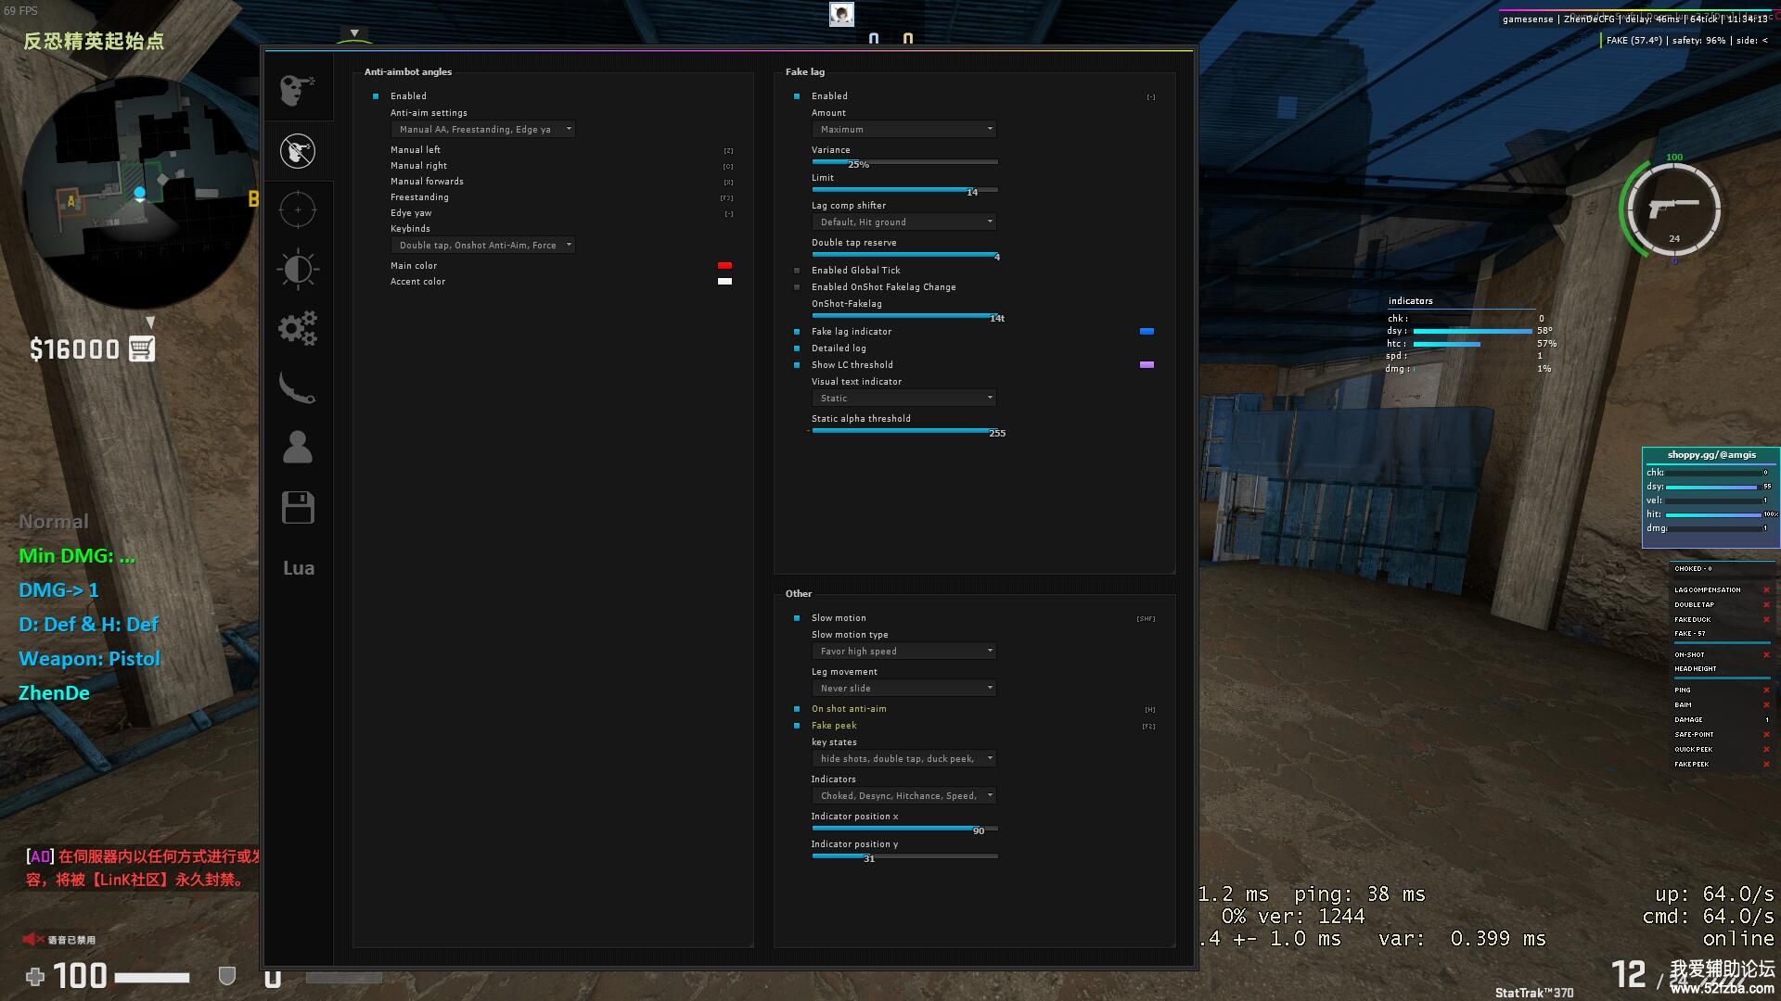The height and width of the screenshot is (1001, 1781).
Task: Click the shoppy.gg/@amgis indicator panel header
Action: click(1711, 455)
